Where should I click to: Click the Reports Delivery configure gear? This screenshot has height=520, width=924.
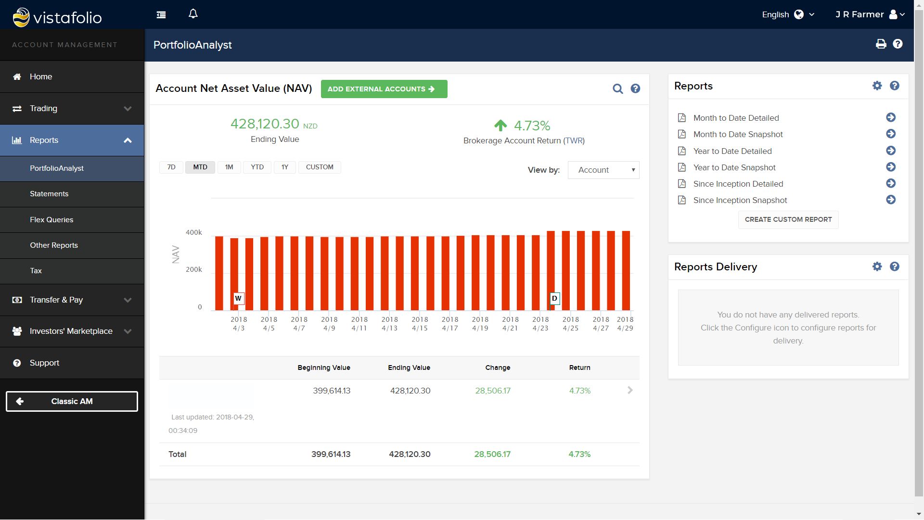pos(877,266)
